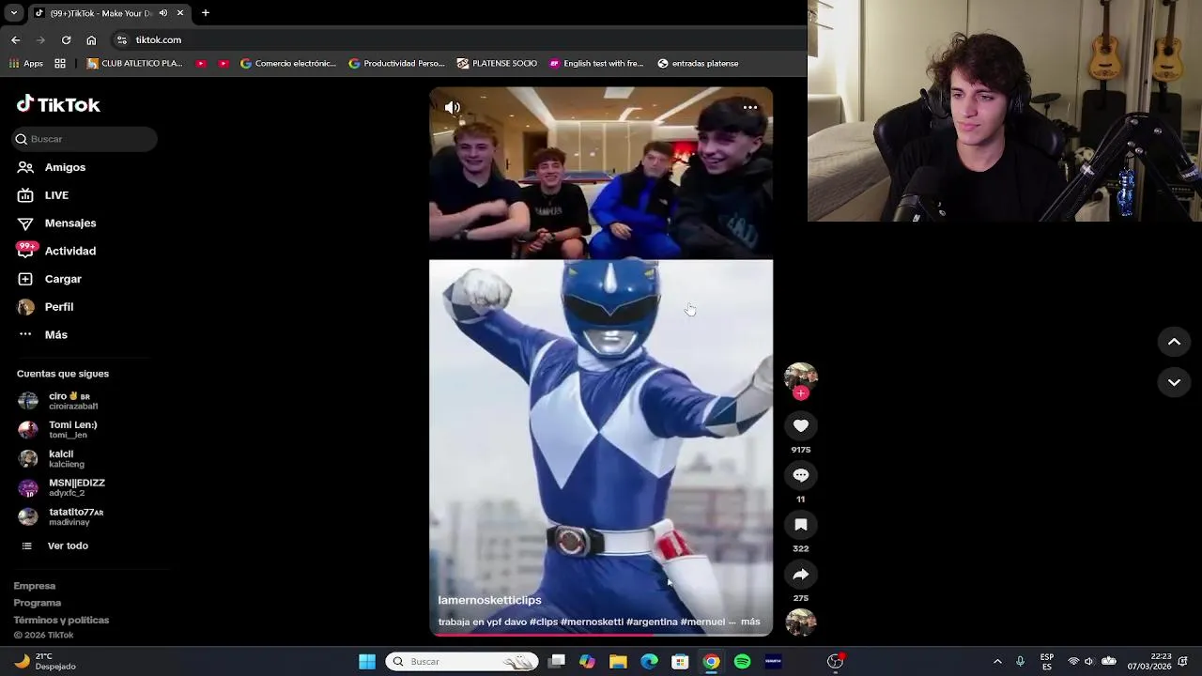This screenshot has height=676, width=1202.
Task: Open followed account tatatito77
Action: (61, 516)
